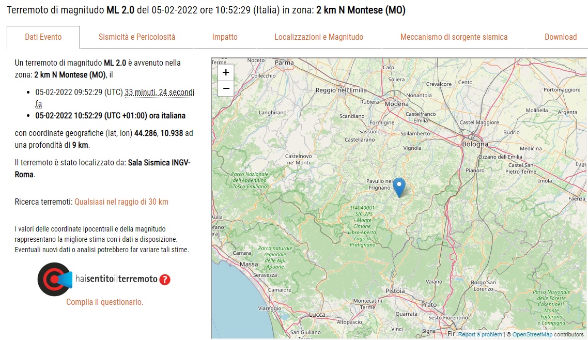
Task: Open Meccanismo di sorgente sismica tab
Action: click(454, 37)
